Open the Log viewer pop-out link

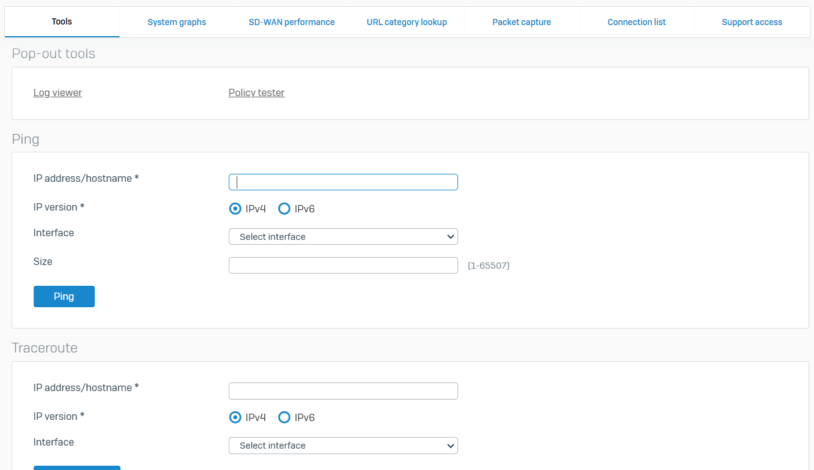point(57,93)
